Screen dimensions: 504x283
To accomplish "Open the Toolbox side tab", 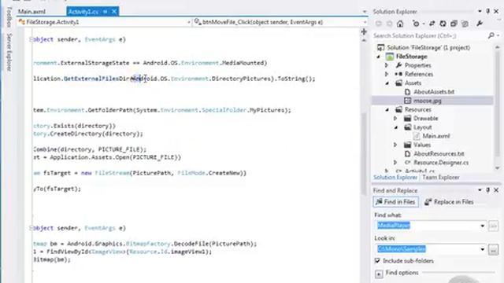I will point(9,17).
